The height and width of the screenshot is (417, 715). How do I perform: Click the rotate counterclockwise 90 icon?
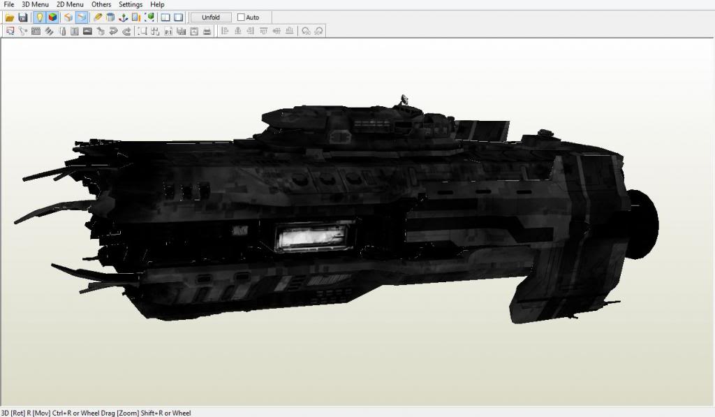(x=306, y=31)
